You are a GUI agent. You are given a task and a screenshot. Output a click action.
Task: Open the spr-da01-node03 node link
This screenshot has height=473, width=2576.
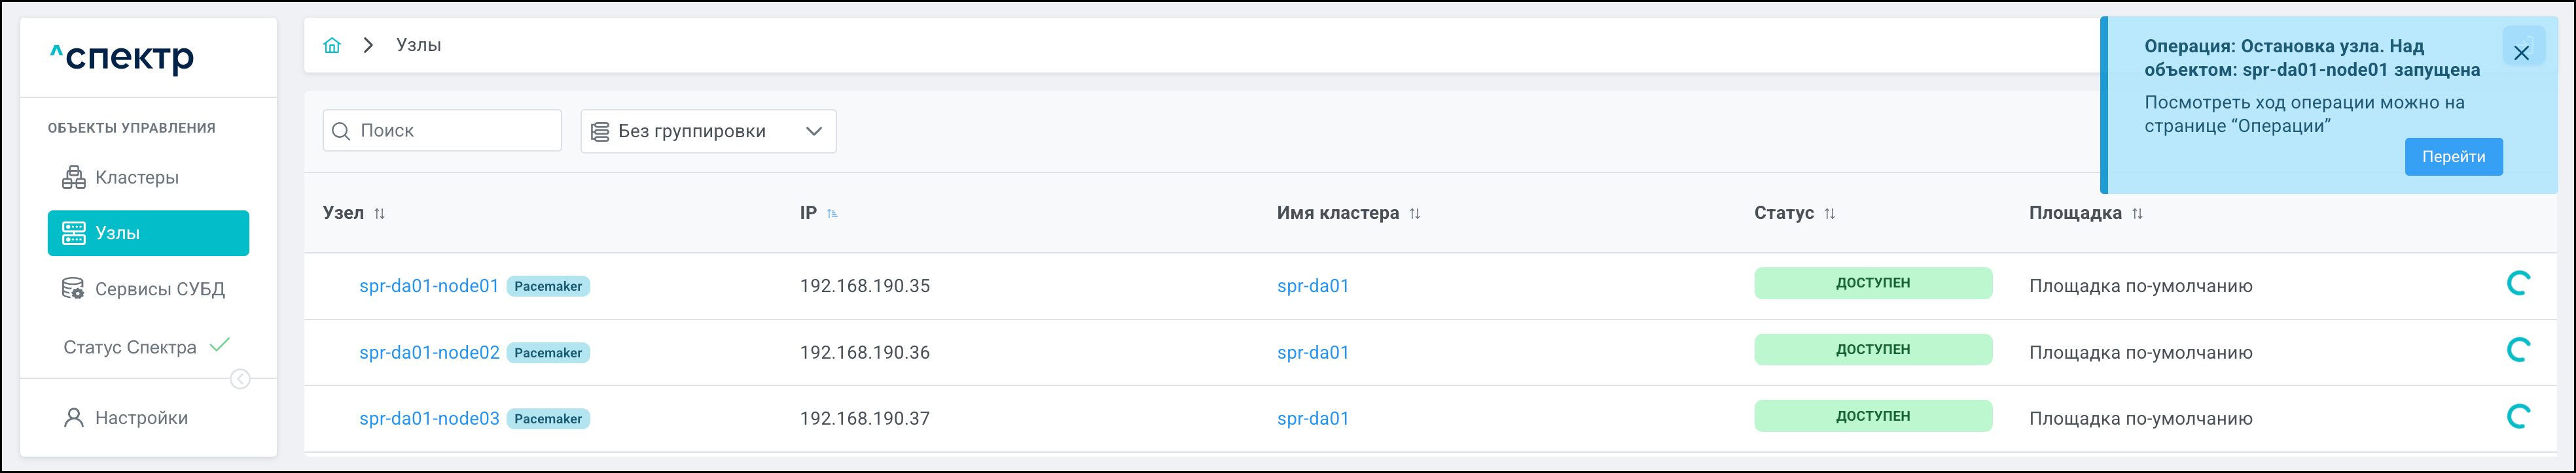(428, 419)
